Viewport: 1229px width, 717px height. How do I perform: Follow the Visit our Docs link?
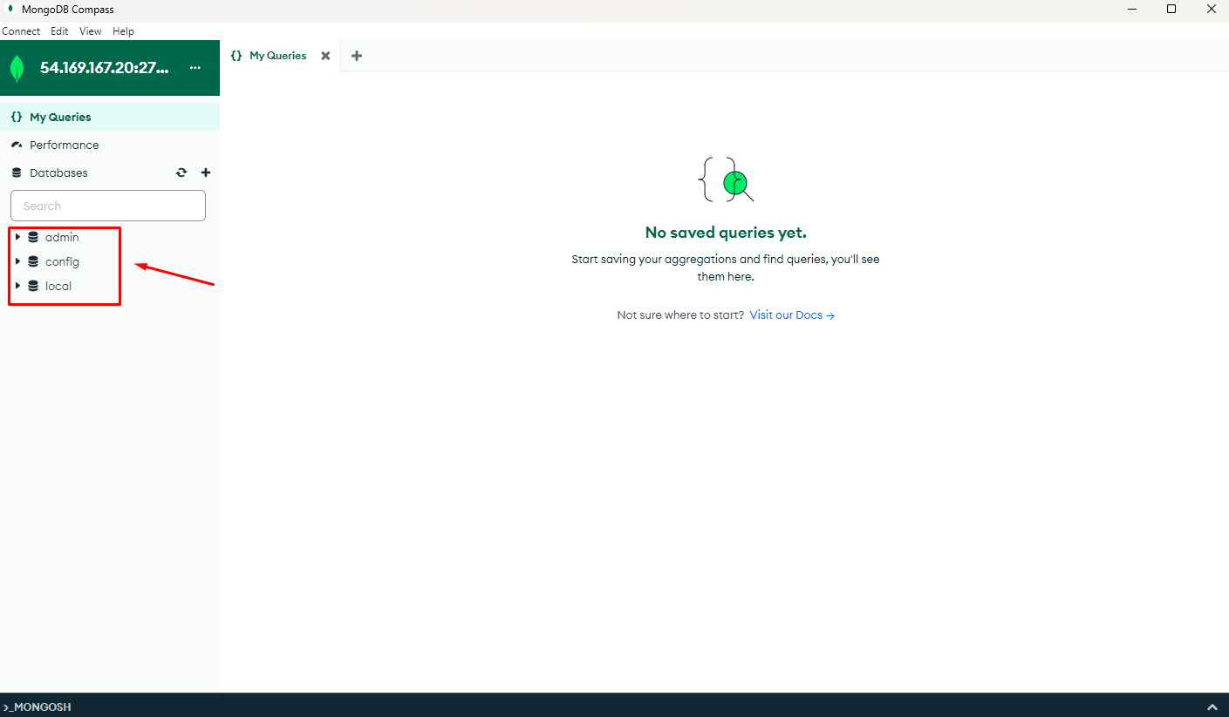[792, 315]
